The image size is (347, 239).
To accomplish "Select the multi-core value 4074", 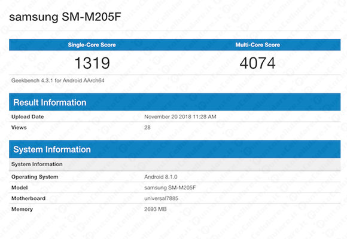I will (x=258, y=63).
